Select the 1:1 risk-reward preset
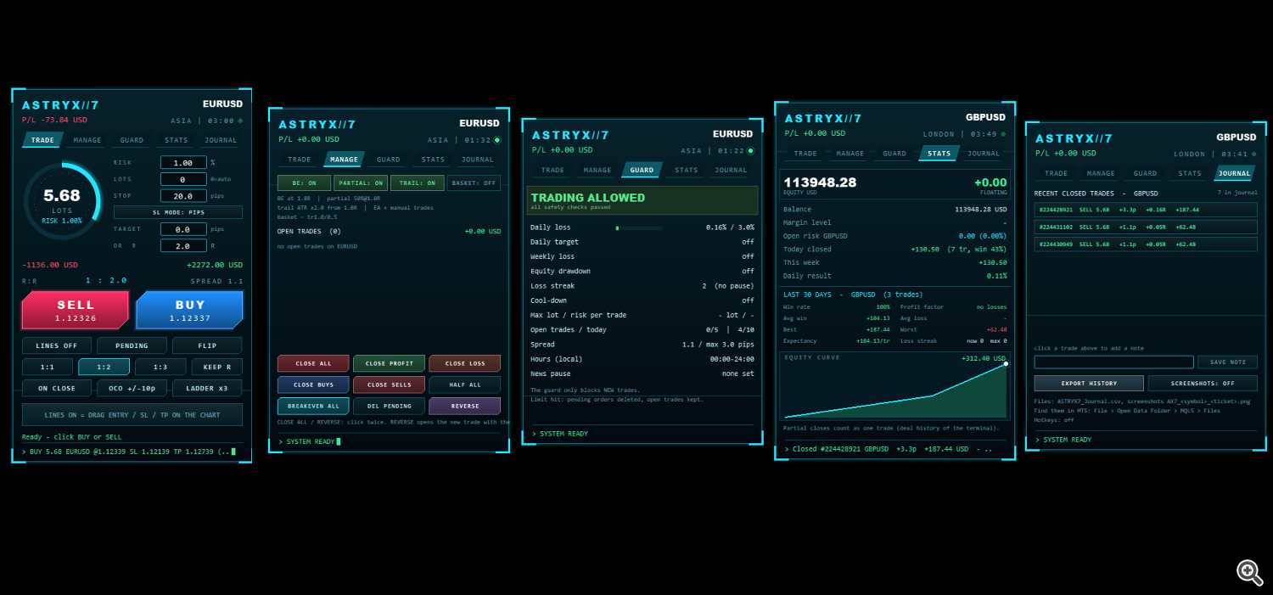Screen dimensions: 1273x595 pos(48,367)
